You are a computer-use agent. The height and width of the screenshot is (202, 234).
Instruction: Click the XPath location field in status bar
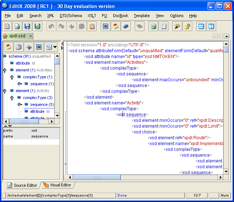pos(61,195)
